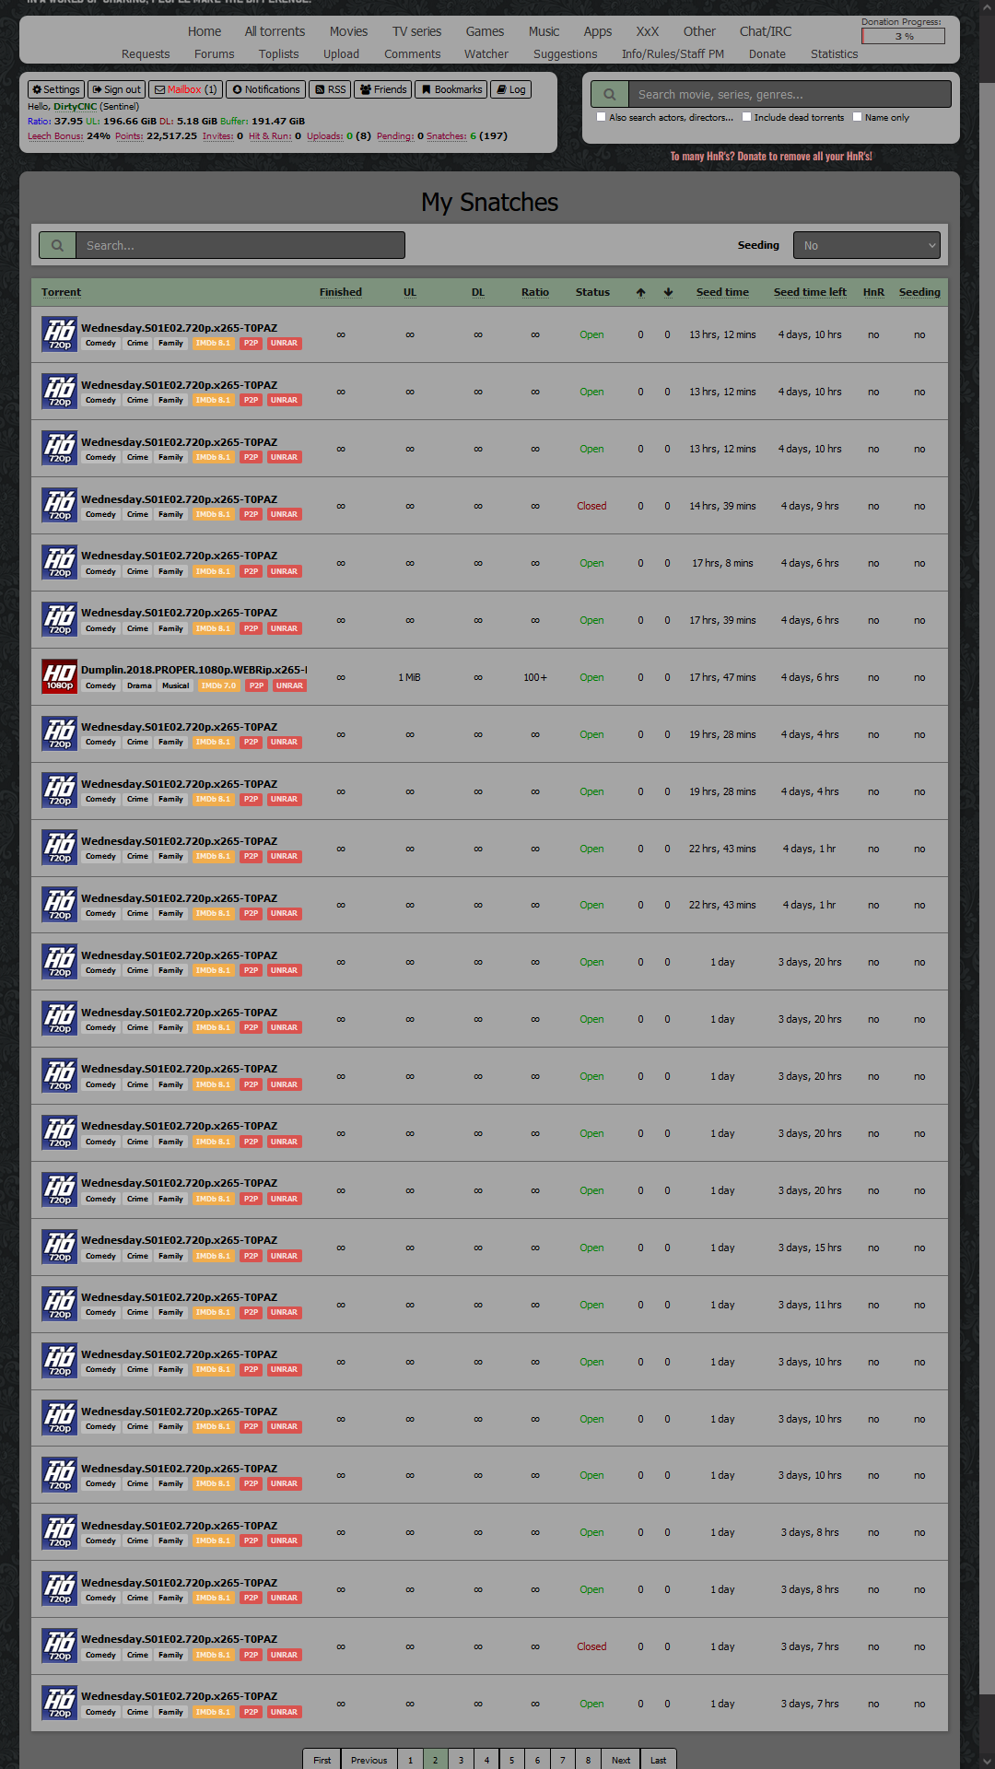Go to page 8
The image size is (995, 1769).
(588, 1759)
